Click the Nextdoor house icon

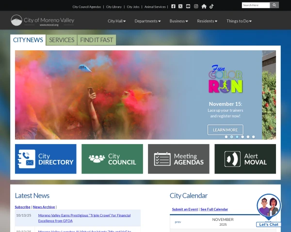204,6
